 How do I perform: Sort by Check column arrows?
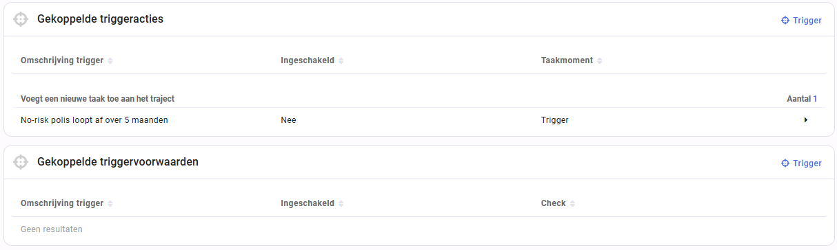(x=572, y=203)
